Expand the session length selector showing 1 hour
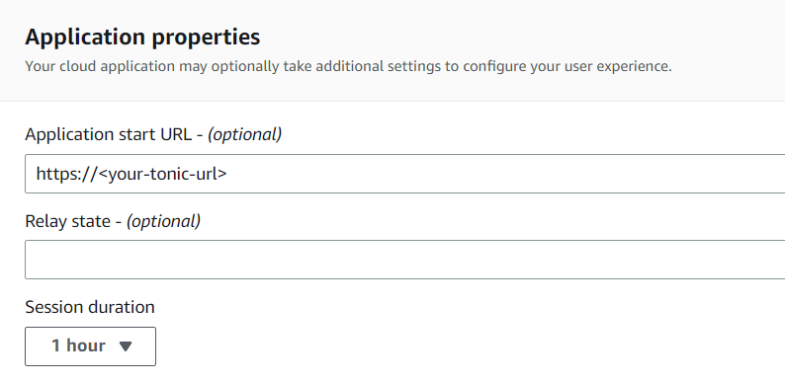Viewport: 785px width, 382px height. 90,346
